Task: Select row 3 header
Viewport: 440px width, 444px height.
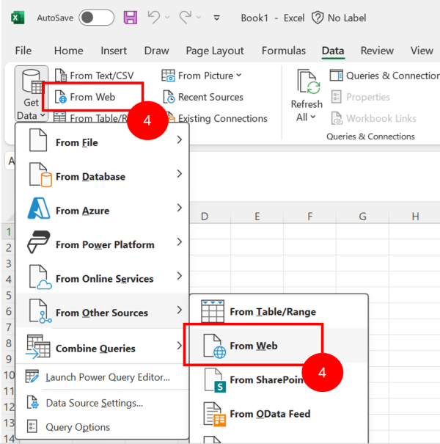Action: tap(9, 263)
